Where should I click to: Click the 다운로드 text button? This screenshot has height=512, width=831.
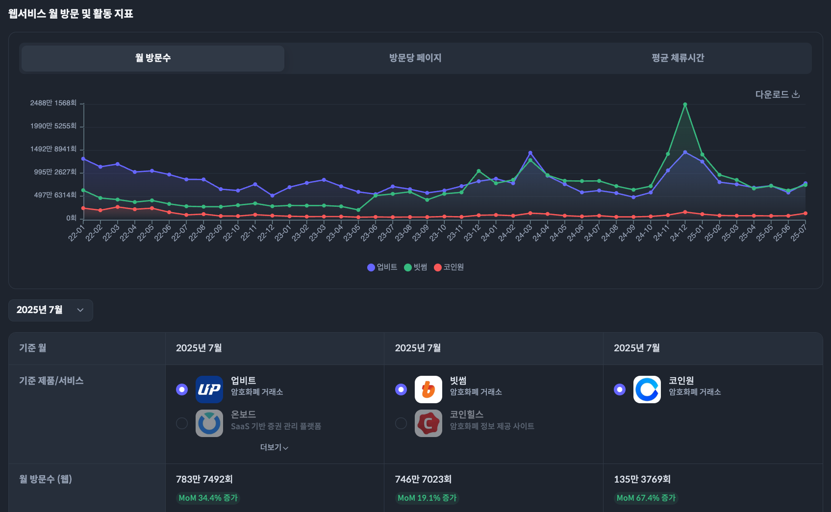coord(772,94)
